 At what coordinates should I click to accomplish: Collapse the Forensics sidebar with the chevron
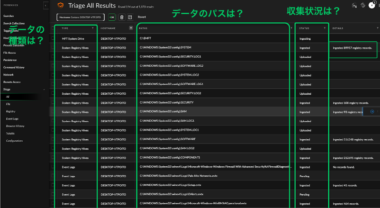coord(45,6)
